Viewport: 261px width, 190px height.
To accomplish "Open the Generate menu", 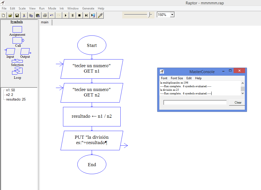I will tap(88, 8).
